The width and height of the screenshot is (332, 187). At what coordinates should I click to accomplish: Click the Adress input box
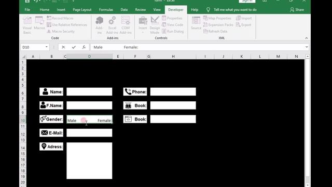point(89,161)
